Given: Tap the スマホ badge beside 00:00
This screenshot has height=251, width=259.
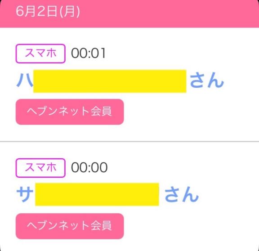Looking at the screenshot, I should [x=40, y=168].
